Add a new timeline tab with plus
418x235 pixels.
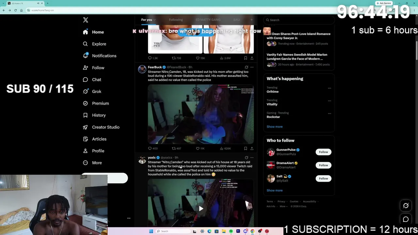tap(251, 20)
